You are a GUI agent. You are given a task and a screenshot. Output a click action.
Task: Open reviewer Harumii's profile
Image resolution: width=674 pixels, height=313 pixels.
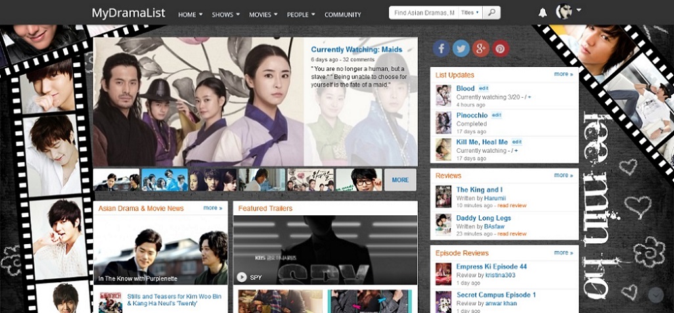(495, 198)
